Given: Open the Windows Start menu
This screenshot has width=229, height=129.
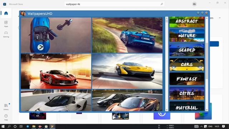Looking at the screenshot, I should point(3,126).
